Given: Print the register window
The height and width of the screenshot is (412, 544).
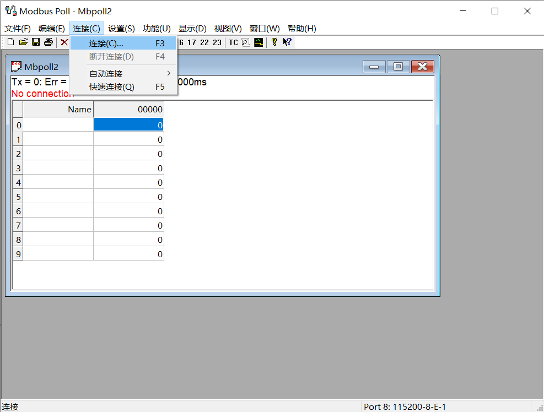Looking at the screenshot, I should pos(48,42).
